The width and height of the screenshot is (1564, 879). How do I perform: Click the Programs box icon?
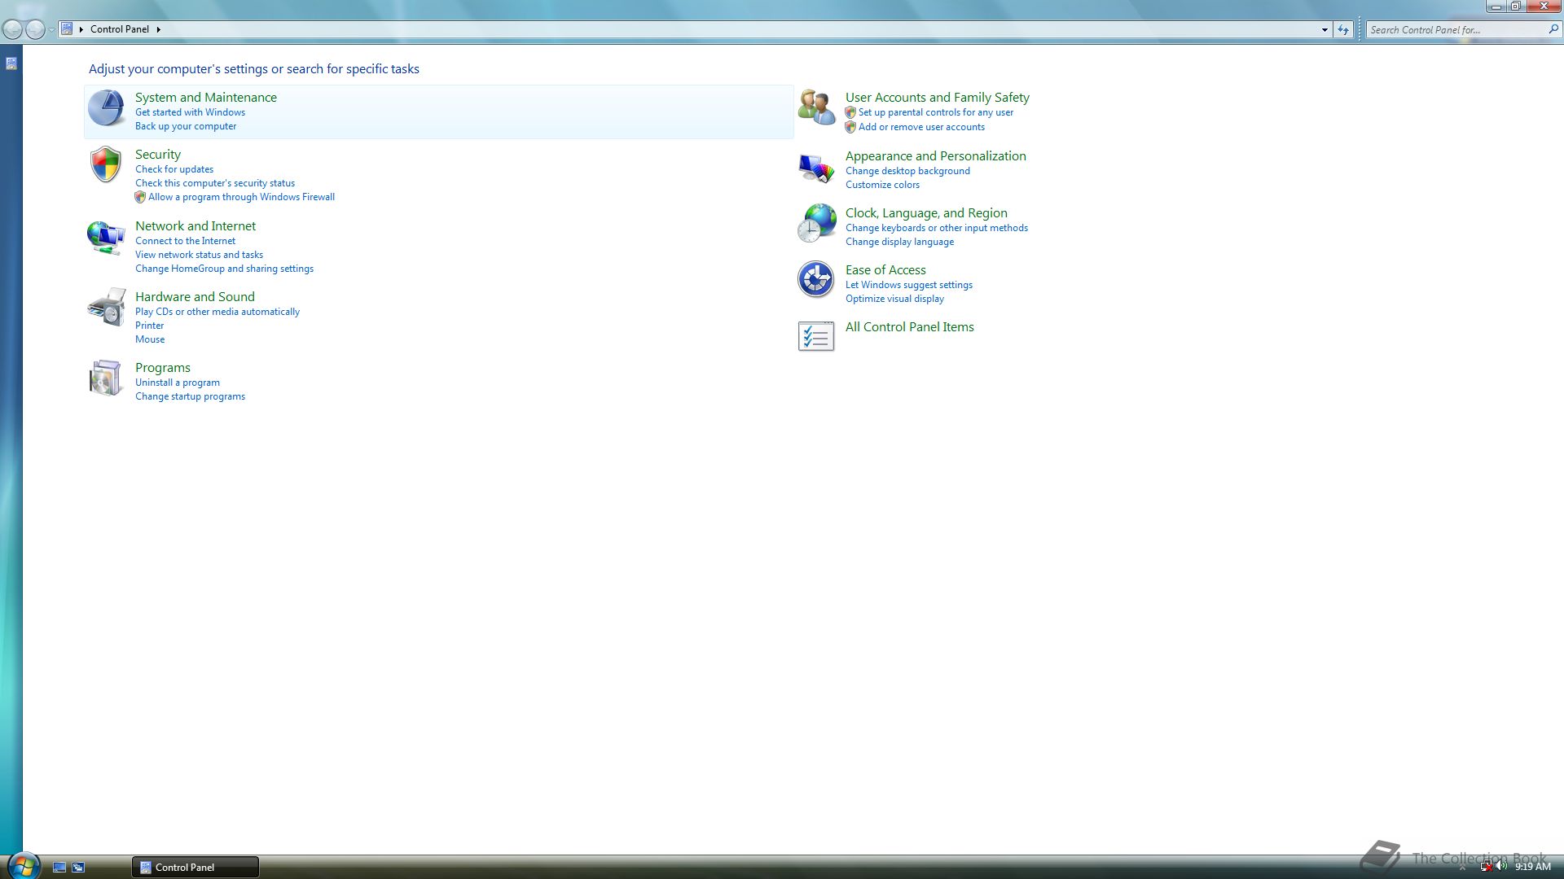[x=106, y=378]
